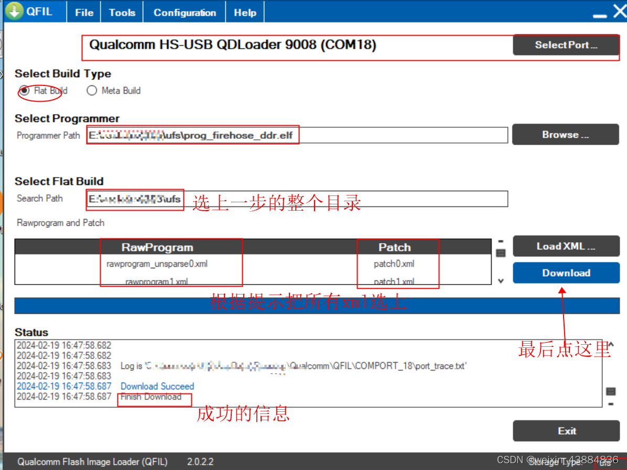Select rawprogram_unsparse0.xml row
The width and height of the screenshot is (627, 470).
coord(157,264)
